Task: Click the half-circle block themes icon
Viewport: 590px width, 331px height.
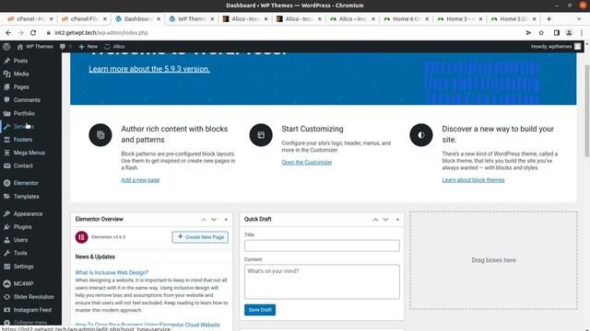Action: (421, 135)
